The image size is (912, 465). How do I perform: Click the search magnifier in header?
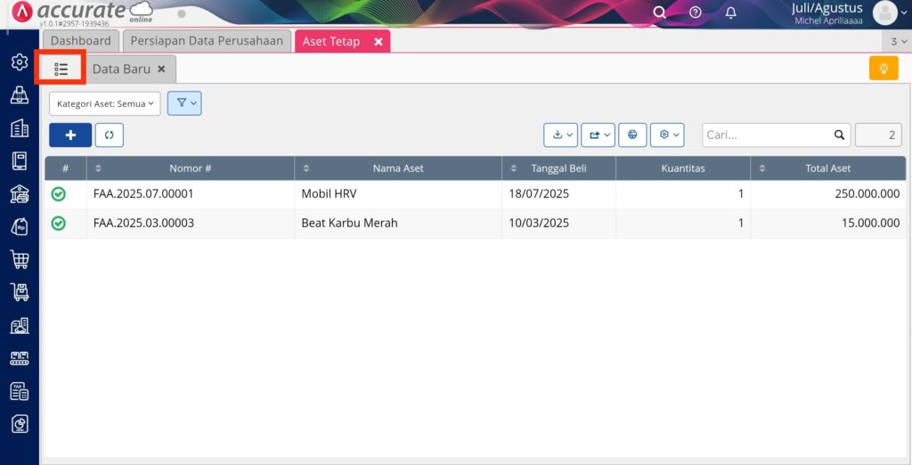660,12
